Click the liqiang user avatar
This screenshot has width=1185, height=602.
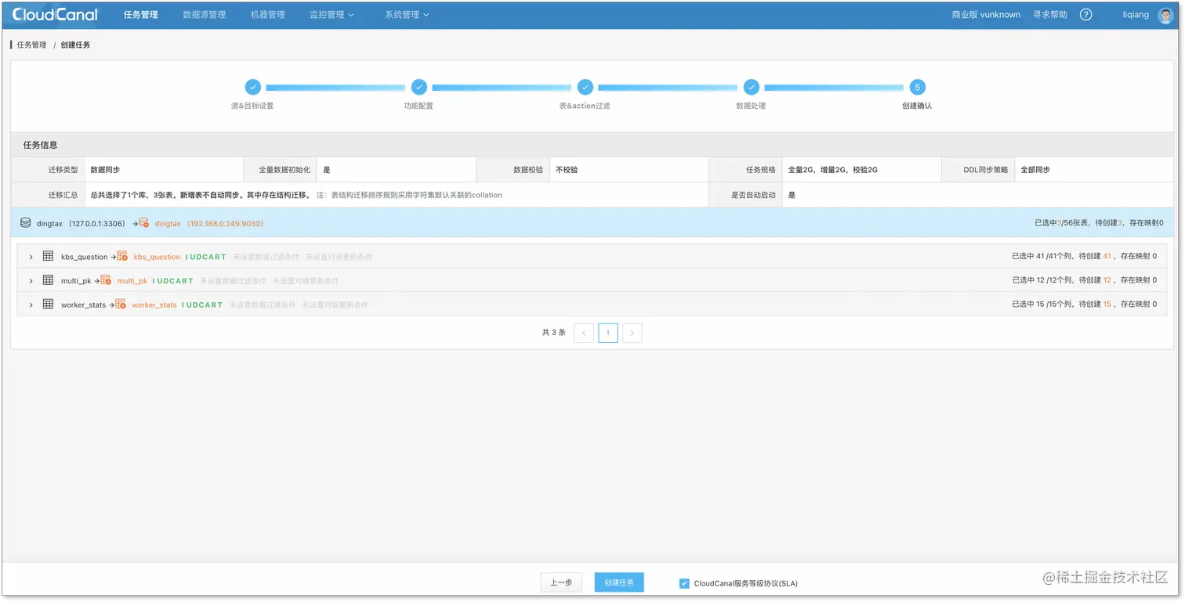coord(1165,14)
